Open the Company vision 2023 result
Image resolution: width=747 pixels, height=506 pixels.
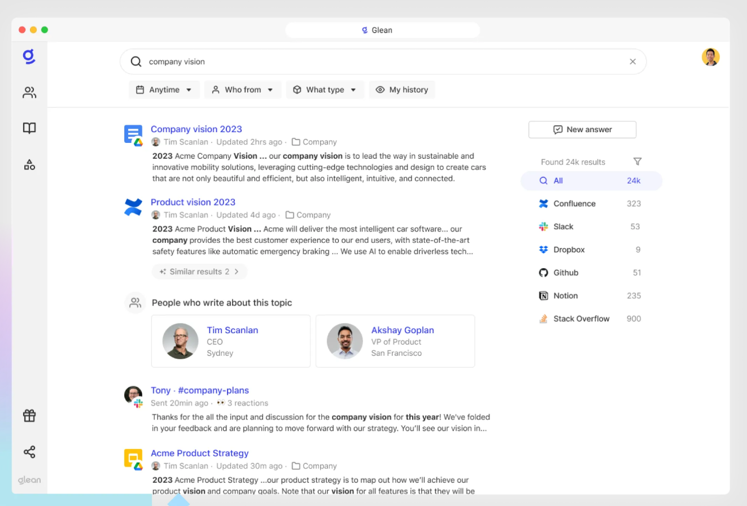pos(196,129)
